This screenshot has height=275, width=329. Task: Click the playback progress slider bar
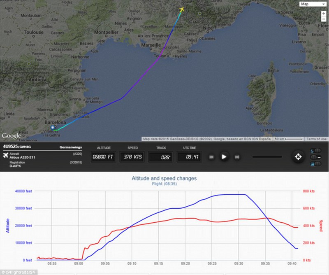click(x=267, y=157)
